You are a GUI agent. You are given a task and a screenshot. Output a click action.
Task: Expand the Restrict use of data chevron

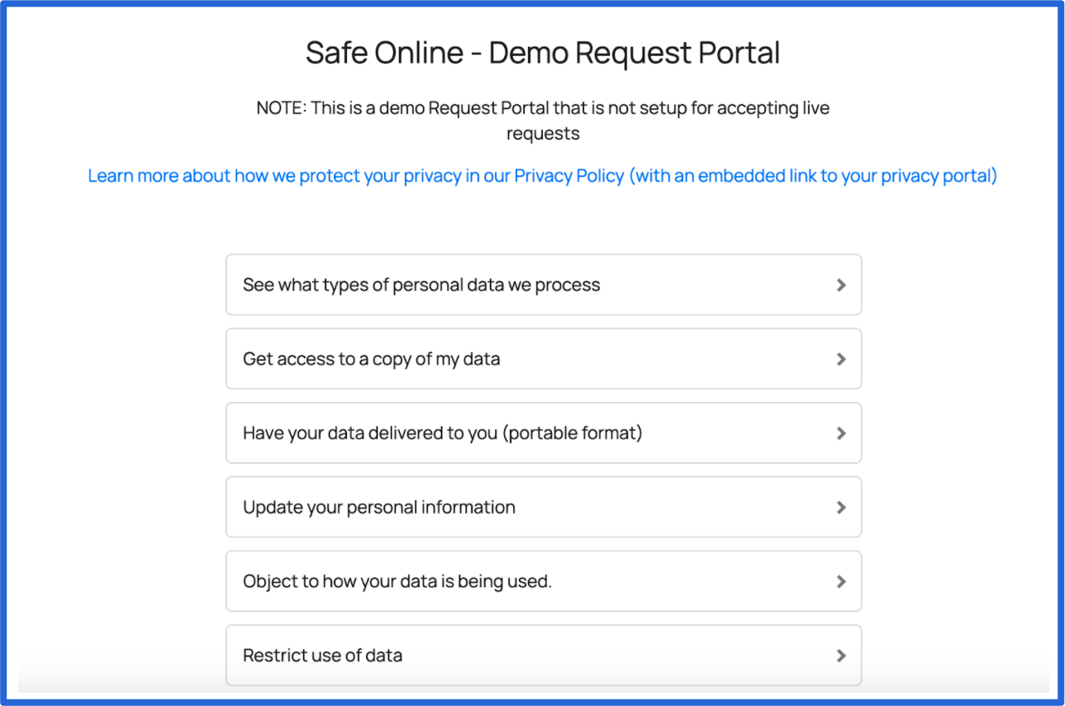[x=841, y=656]
